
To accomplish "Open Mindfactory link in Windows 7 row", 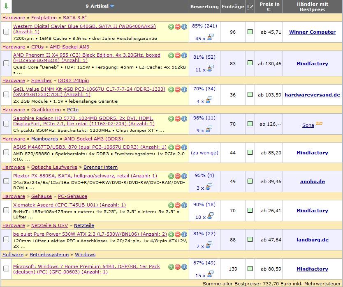I will (x=312, y=269).
